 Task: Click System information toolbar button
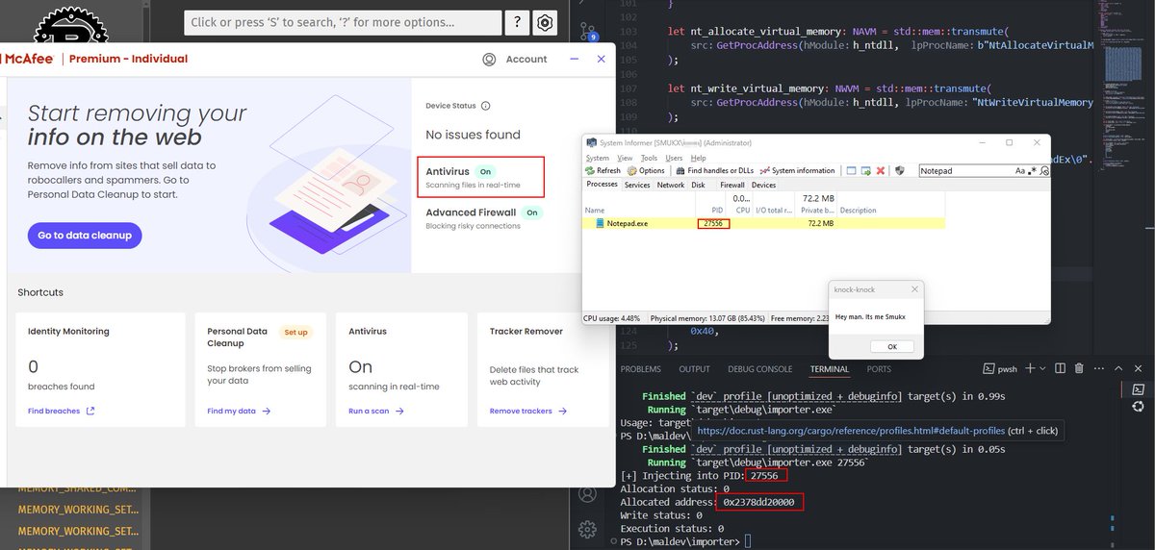coord(797,170)
